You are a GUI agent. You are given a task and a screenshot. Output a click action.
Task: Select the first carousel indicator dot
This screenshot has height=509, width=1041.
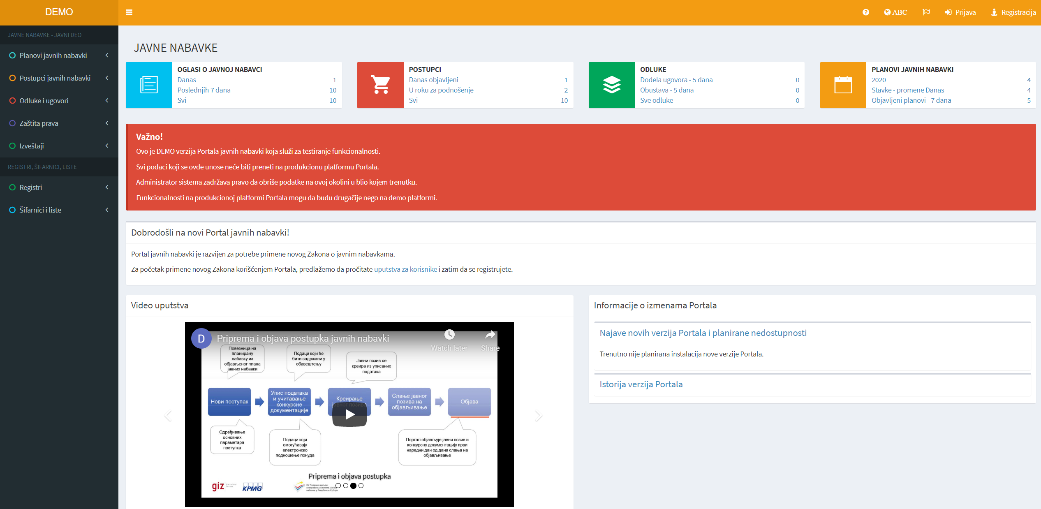pos(338,486)
